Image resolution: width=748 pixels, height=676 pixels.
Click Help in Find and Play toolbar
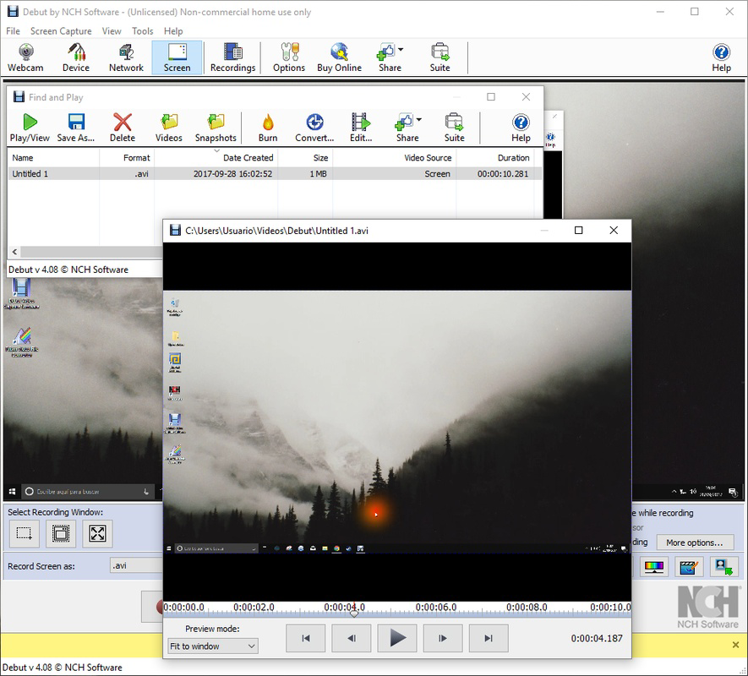coord(521,128)
